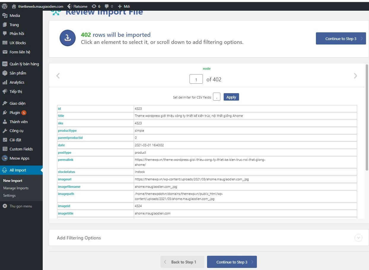Go to previous record with left arrow
The width and height of the screenshot is (369, 270).
(58, 76)
